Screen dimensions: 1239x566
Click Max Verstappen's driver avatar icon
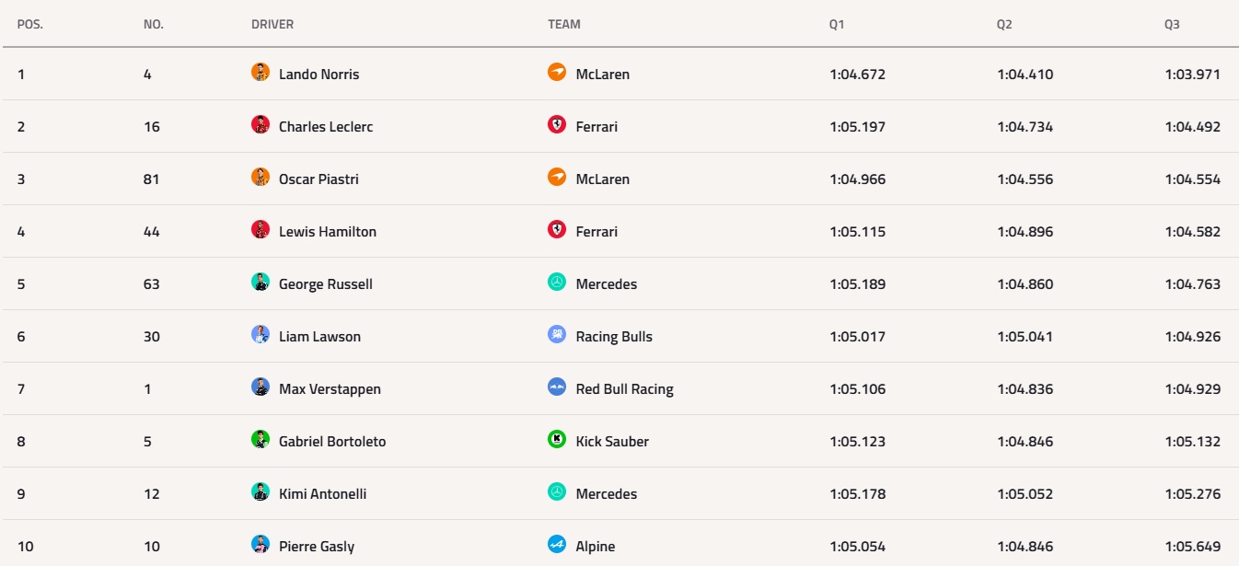[261, 387]
